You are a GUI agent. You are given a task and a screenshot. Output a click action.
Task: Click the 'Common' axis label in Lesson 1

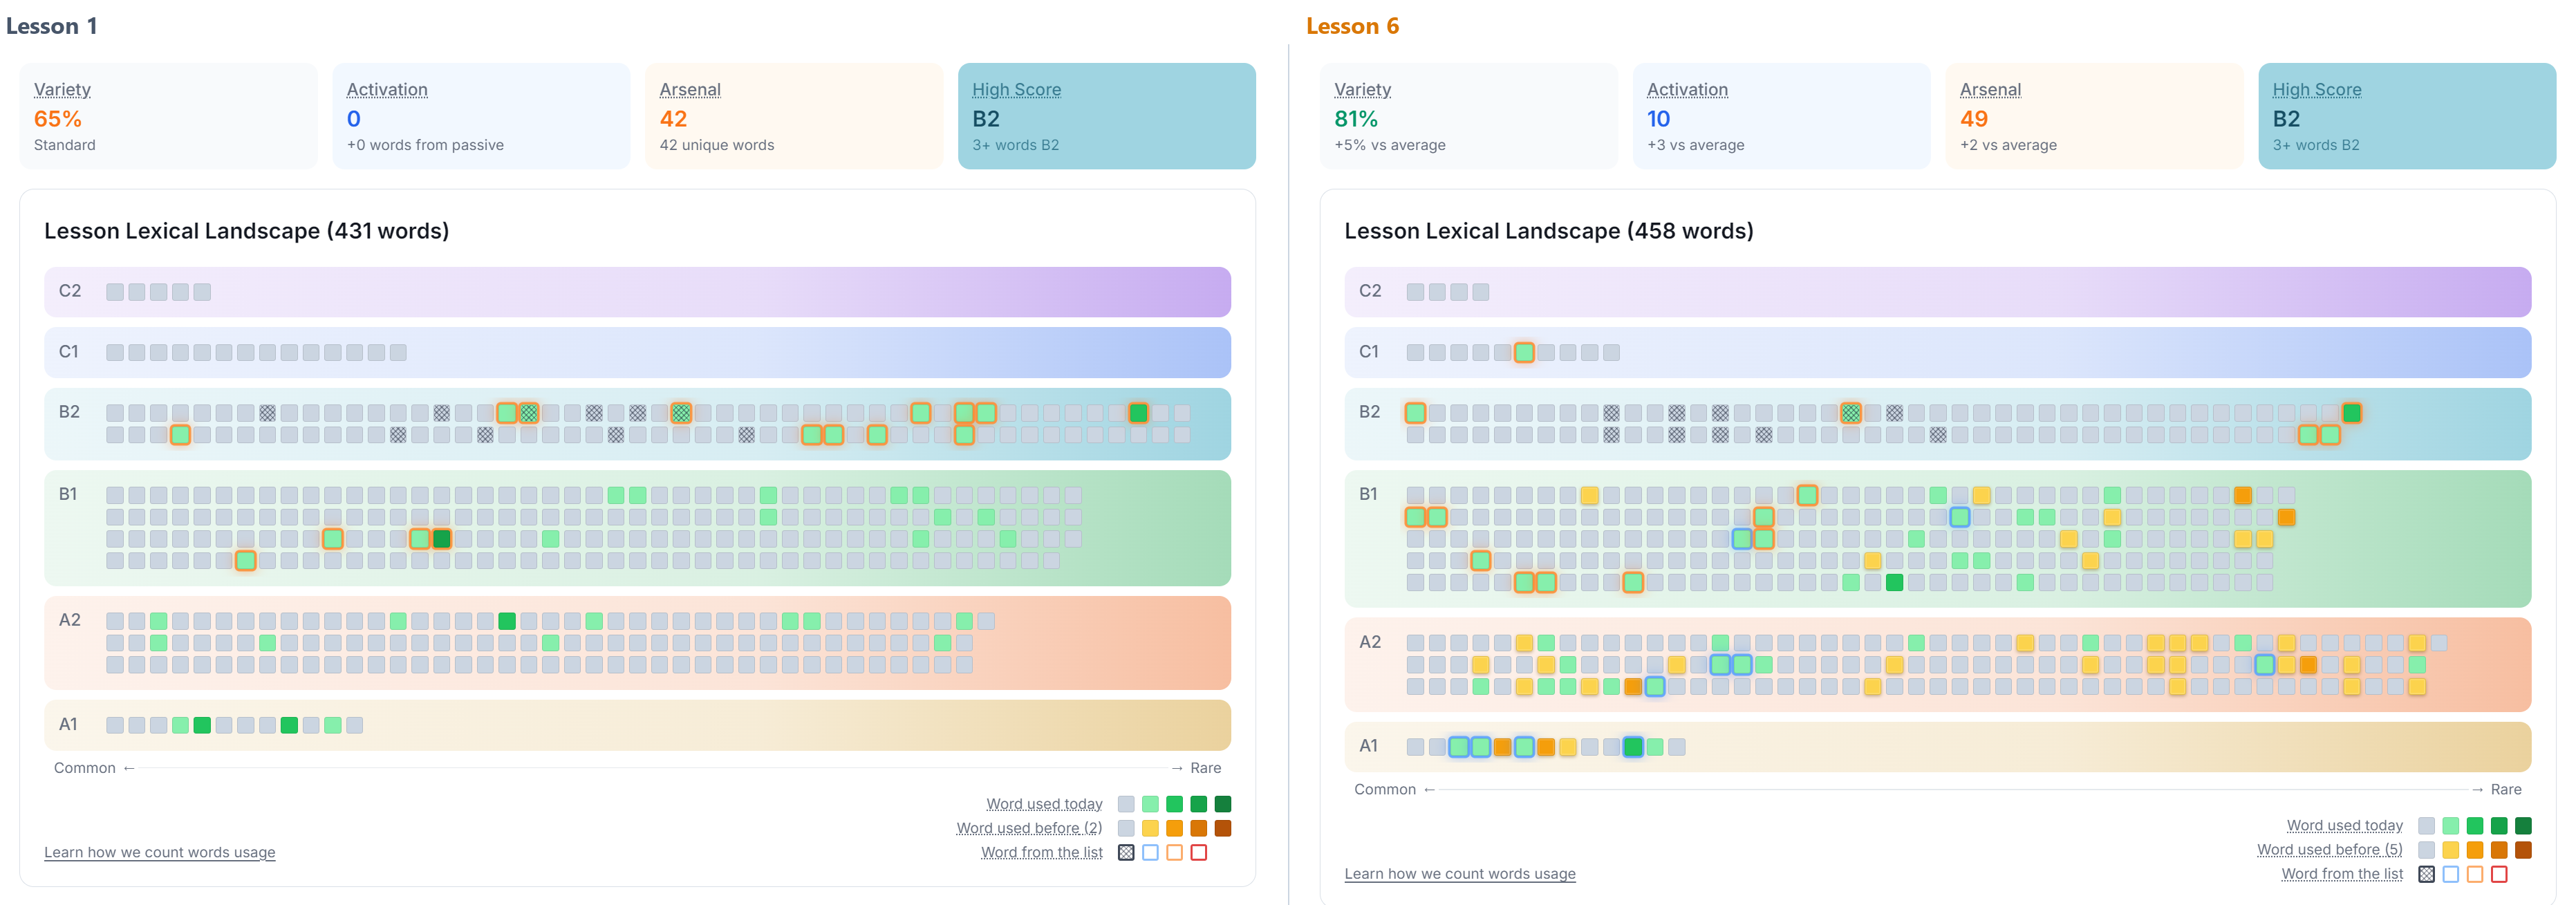tap(85, 768)
